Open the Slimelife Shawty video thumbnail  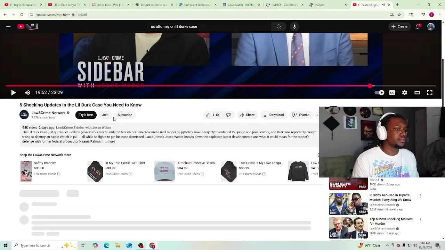[348, 183]
